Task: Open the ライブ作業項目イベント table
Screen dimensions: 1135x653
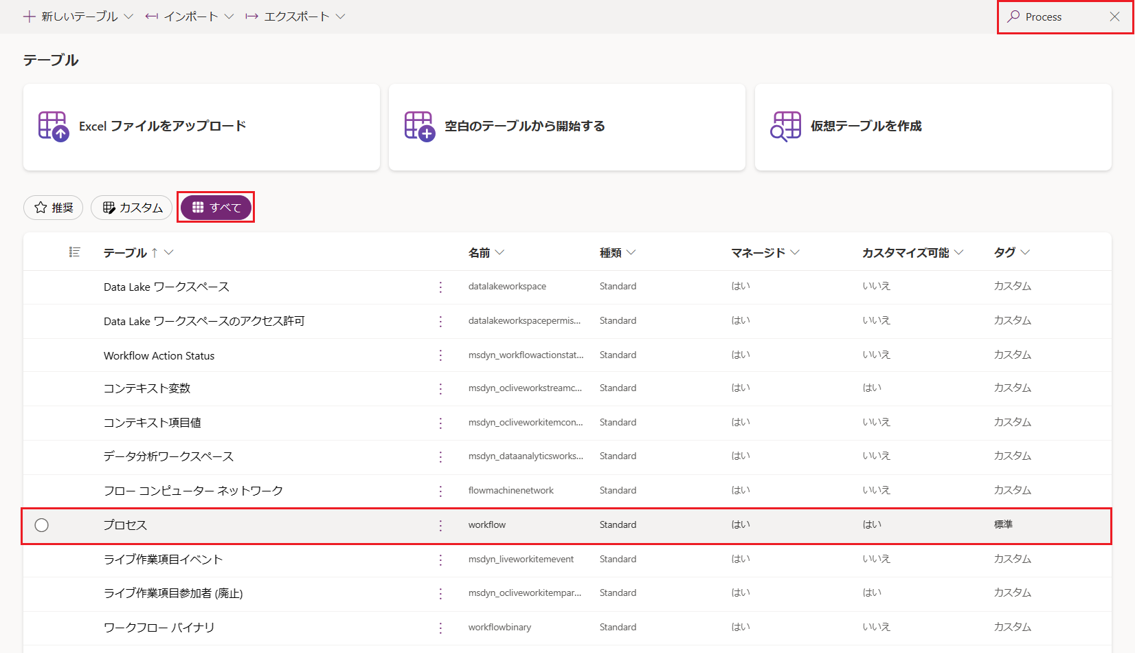Action: 164,560
